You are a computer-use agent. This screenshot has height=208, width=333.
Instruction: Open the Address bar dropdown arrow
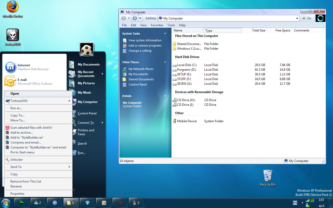pyautogui.click(x=297, y=18)
